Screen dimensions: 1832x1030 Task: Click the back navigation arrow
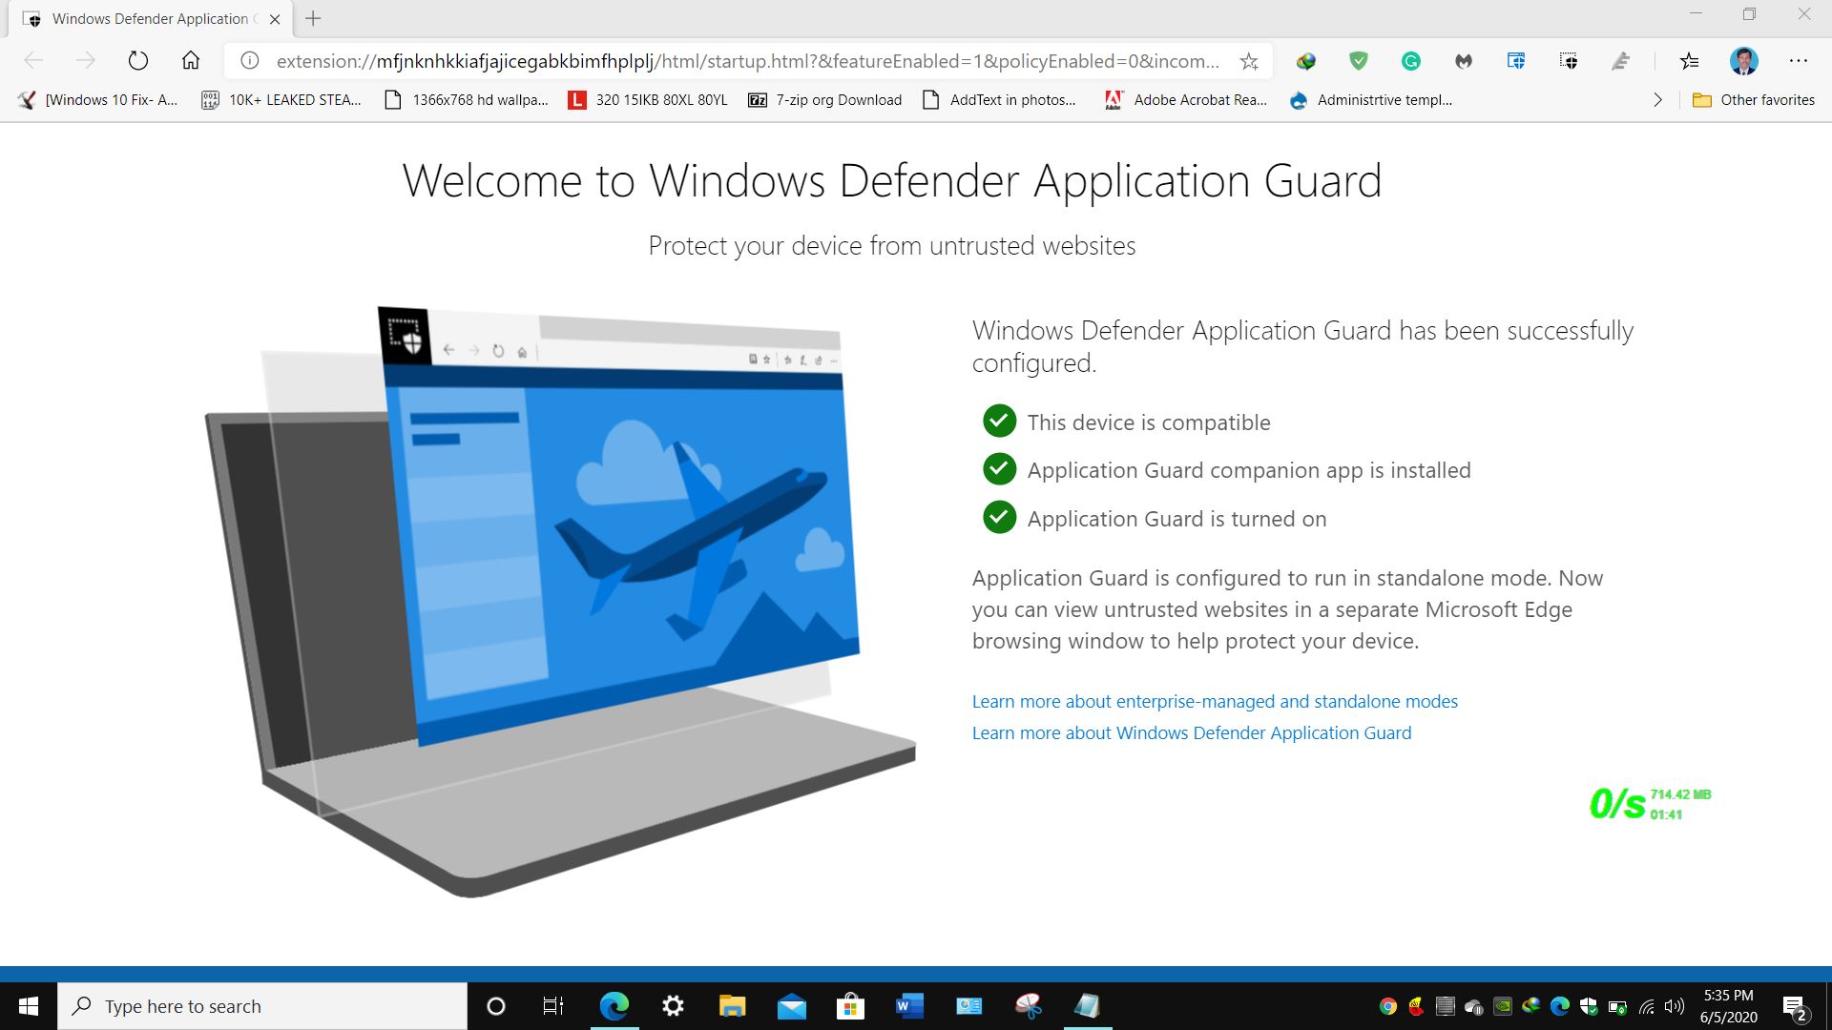(33, 61)
